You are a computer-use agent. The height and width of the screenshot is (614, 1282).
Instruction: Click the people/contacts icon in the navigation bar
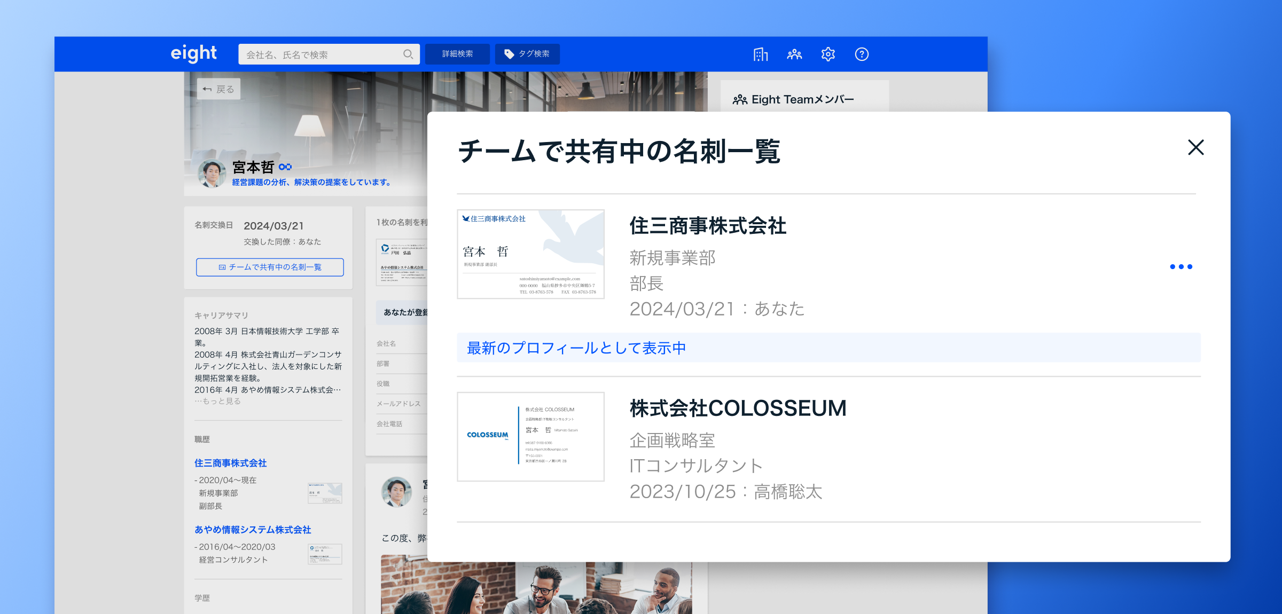(794, 54)
